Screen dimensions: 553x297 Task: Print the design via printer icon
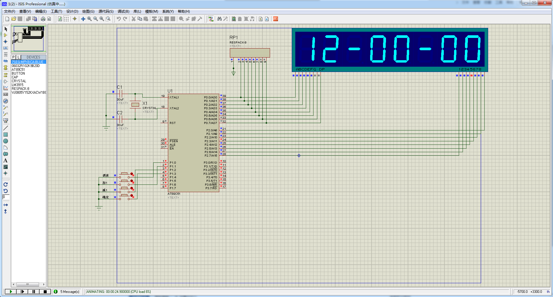43,19
